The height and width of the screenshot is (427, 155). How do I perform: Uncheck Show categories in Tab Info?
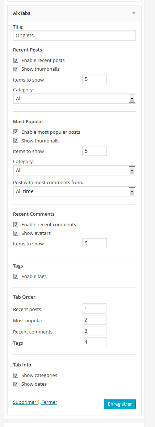click(x=16, y=376)
